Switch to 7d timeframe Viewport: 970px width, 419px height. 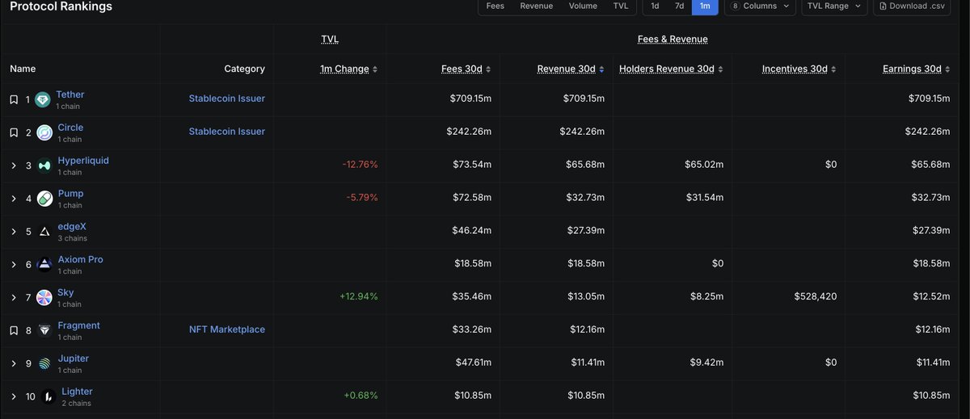[680, 6]
